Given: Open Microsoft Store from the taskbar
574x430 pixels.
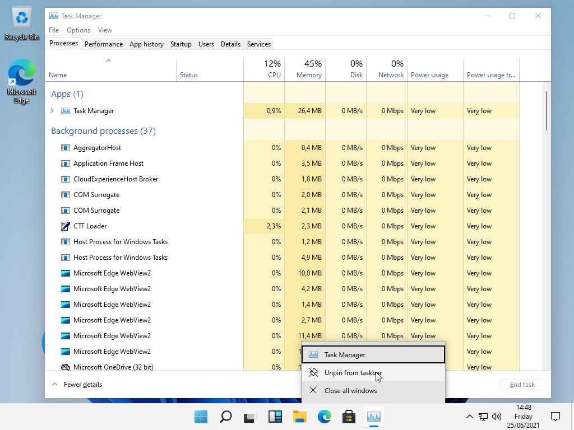Looking at the screenshot, I should click(349, 417).
